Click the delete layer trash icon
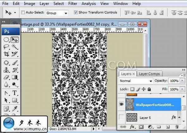187x133 pixels. [177, 127]
